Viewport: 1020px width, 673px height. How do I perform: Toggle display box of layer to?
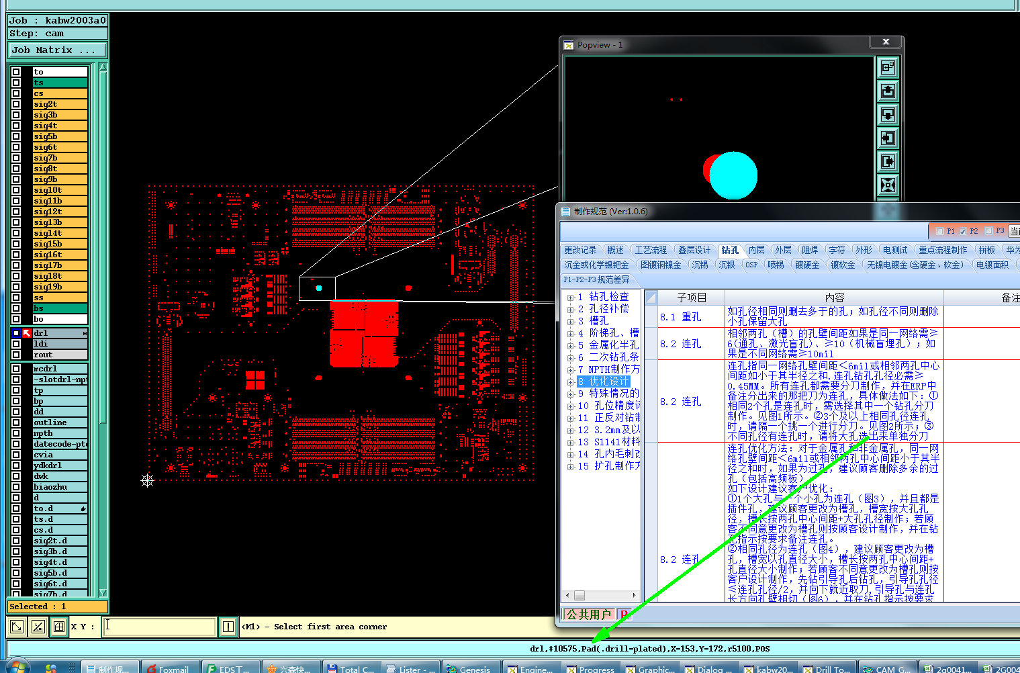pyautogui.click(x=16, y=72)
